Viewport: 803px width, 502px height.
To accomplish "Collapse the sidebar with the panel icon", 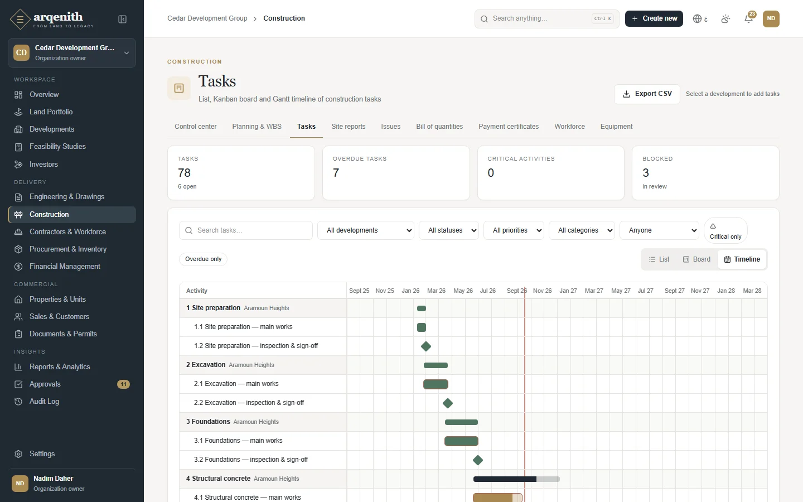I will 123,20.
